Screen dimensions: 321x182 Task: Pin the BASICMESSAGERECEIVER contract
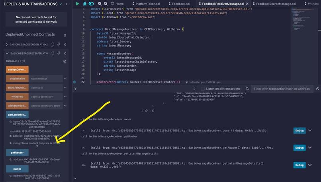[x=59, y=53]
